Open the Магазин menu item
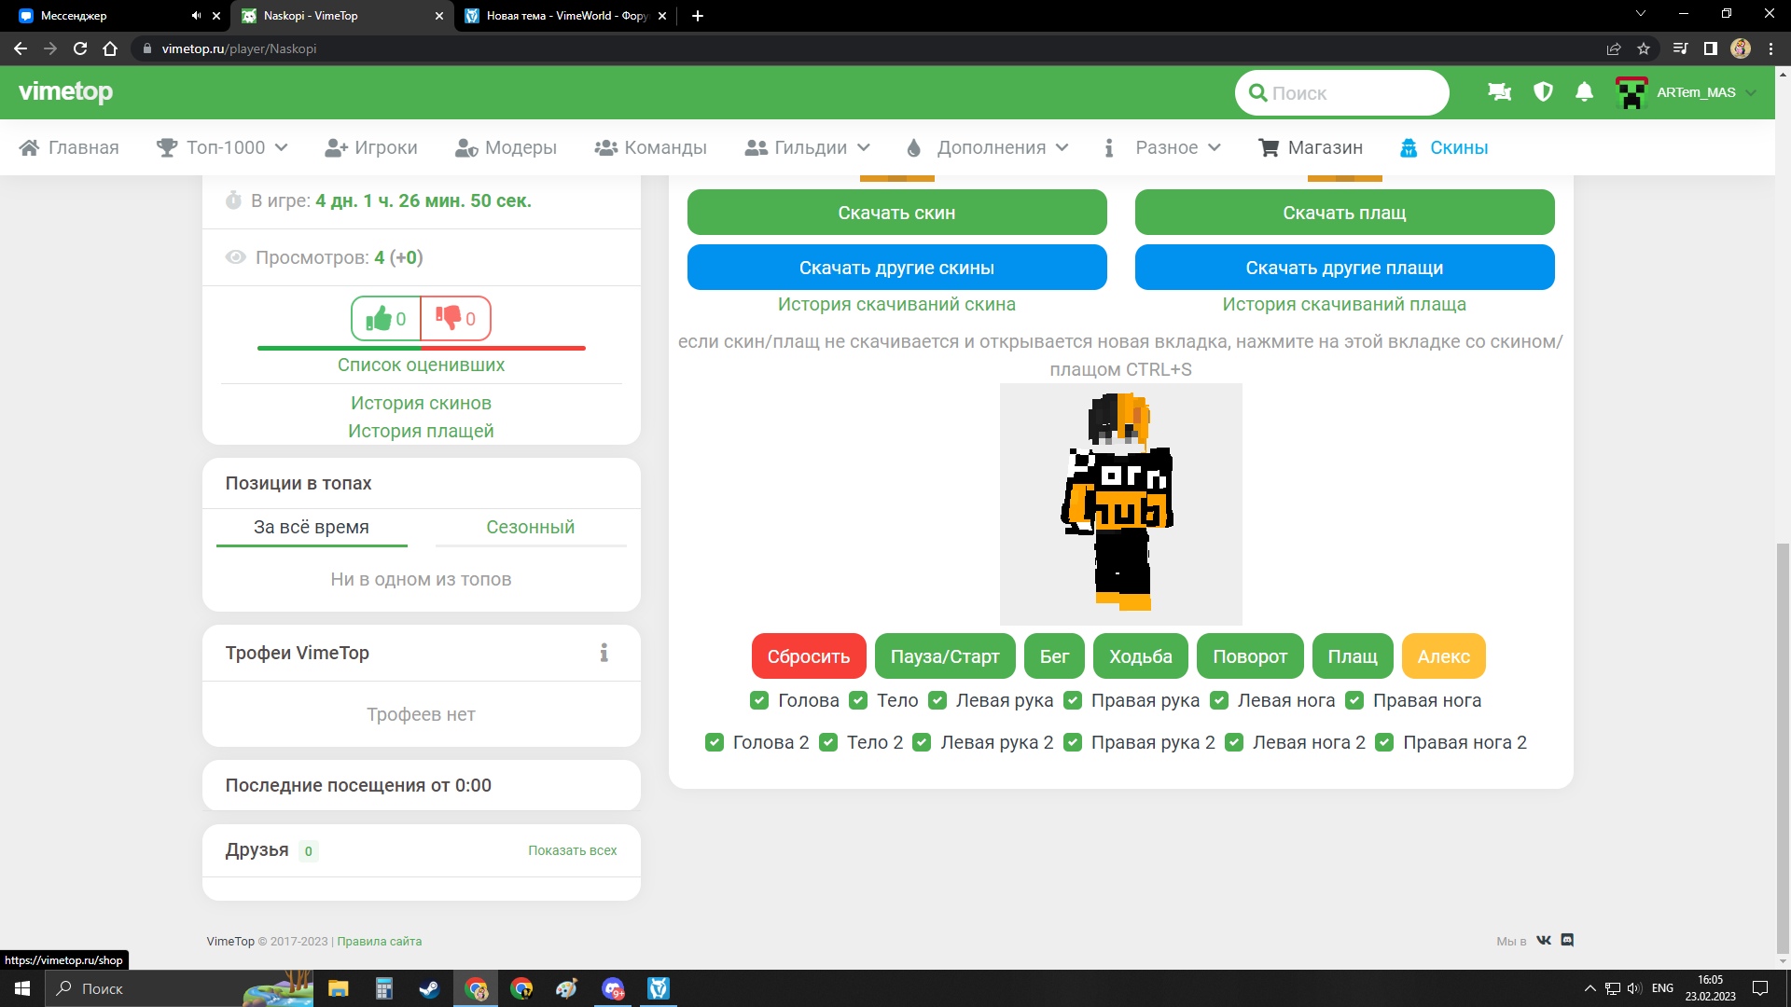The image size is (1791, 1007). pyautogui.click(x=1311, y=147)
